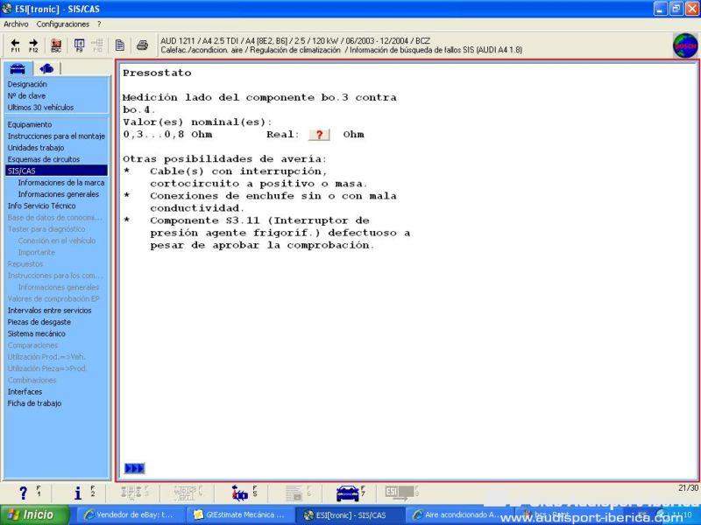Image resolution: width=701 pixels, height=525 pixels.
Task: Open Ficha de trabajo
Action: [34, 403]
